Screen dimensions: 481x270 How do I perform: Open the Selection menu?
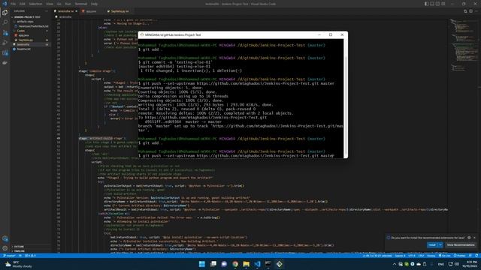coord(35,4)
